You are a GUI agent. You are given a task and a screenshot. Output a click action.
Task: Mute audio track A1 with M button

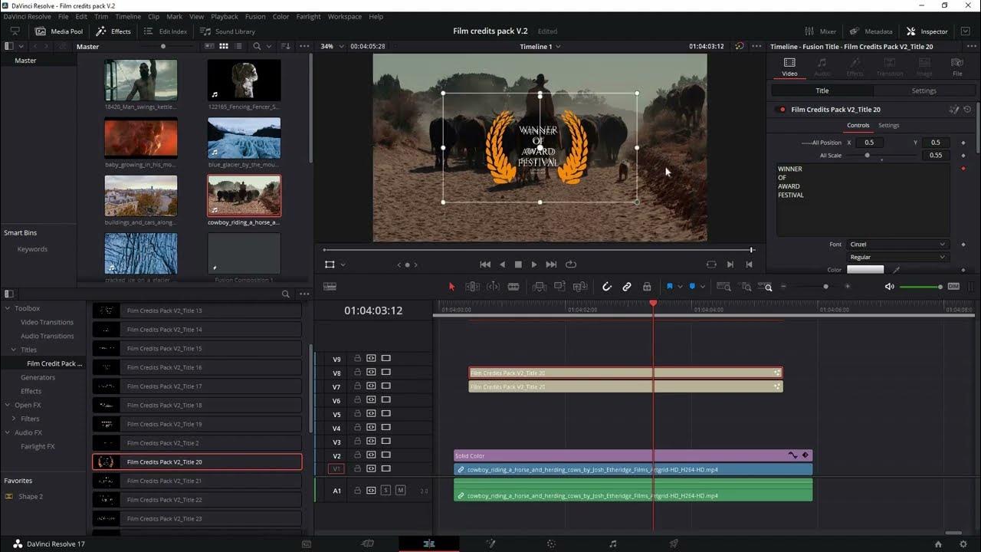pyautogui.click(x=400, y=491)
